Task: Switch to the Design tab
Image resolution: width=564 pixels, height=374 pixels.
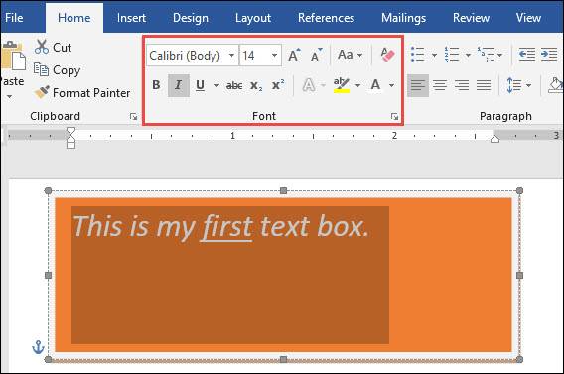Action: click(x=191, y=18)
